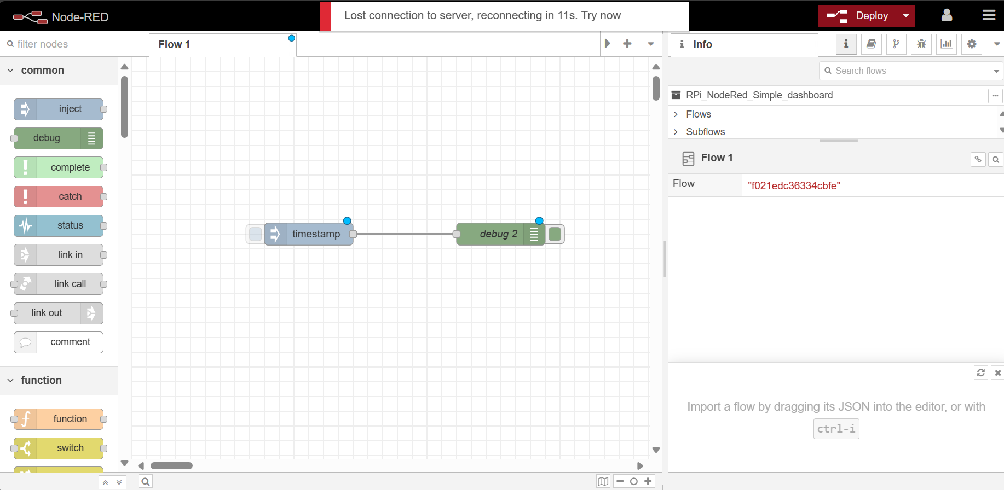Add a new flow tab

[627, 44]
